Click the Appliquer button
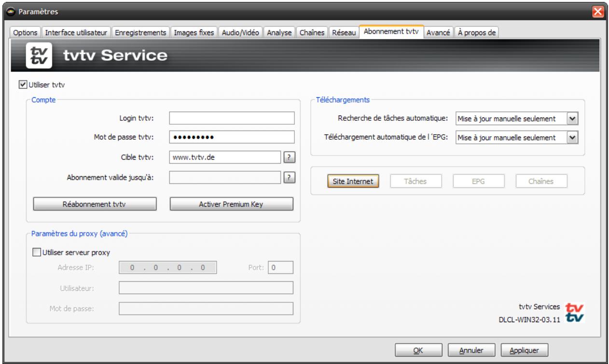This screenshot has height=364, width=609. [x=525, y=350]
